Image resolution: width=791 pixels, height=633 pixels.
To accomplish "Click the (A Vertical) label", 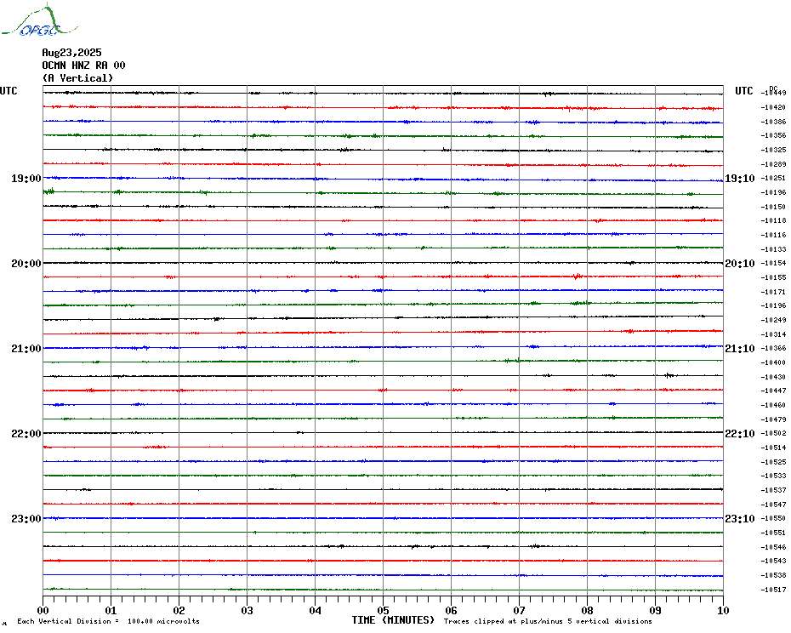I will click(x=77, y=78).
